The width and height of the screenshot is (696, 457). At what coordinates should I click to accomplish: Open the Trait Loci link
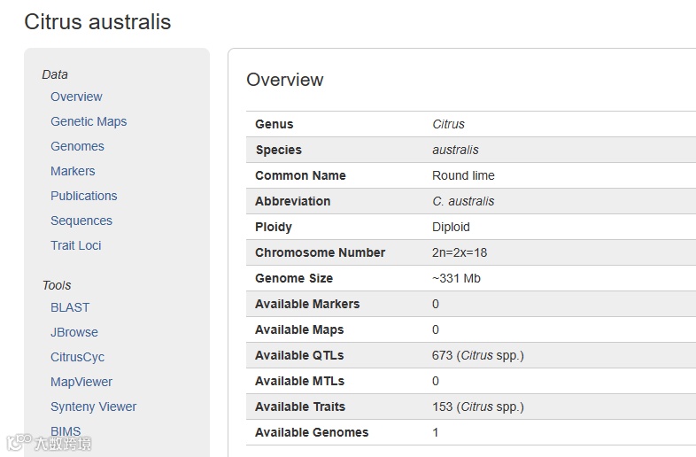[76, 245]
